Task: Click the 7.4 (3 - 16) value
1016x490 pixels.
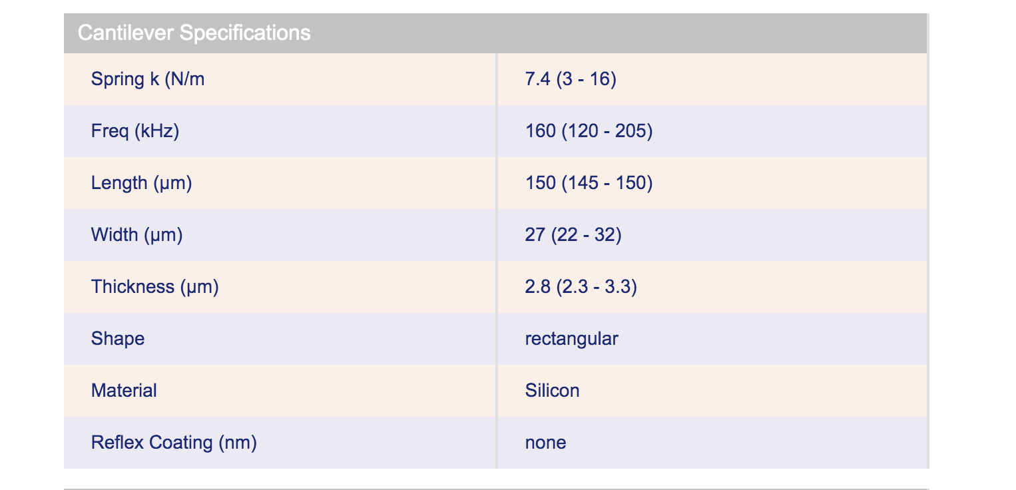Action: tap(571, 79)
